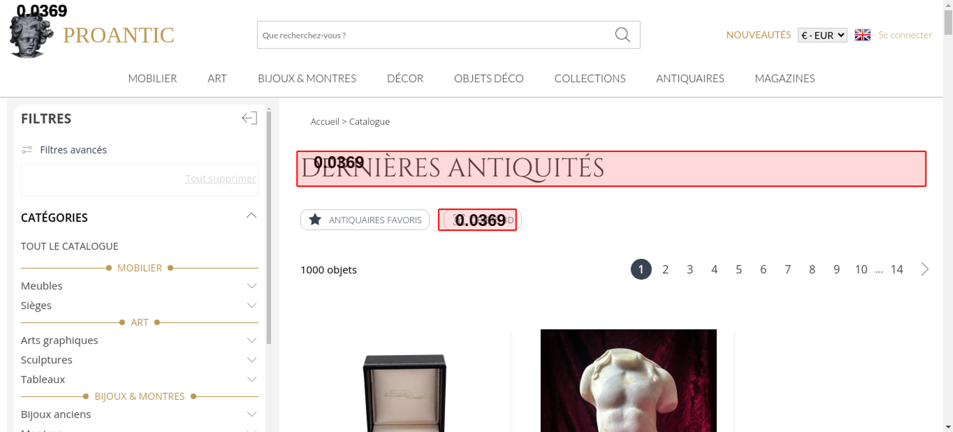Expand the Sculptures category
This screenshot has width=953, height=432.
[x=252, y=360]
